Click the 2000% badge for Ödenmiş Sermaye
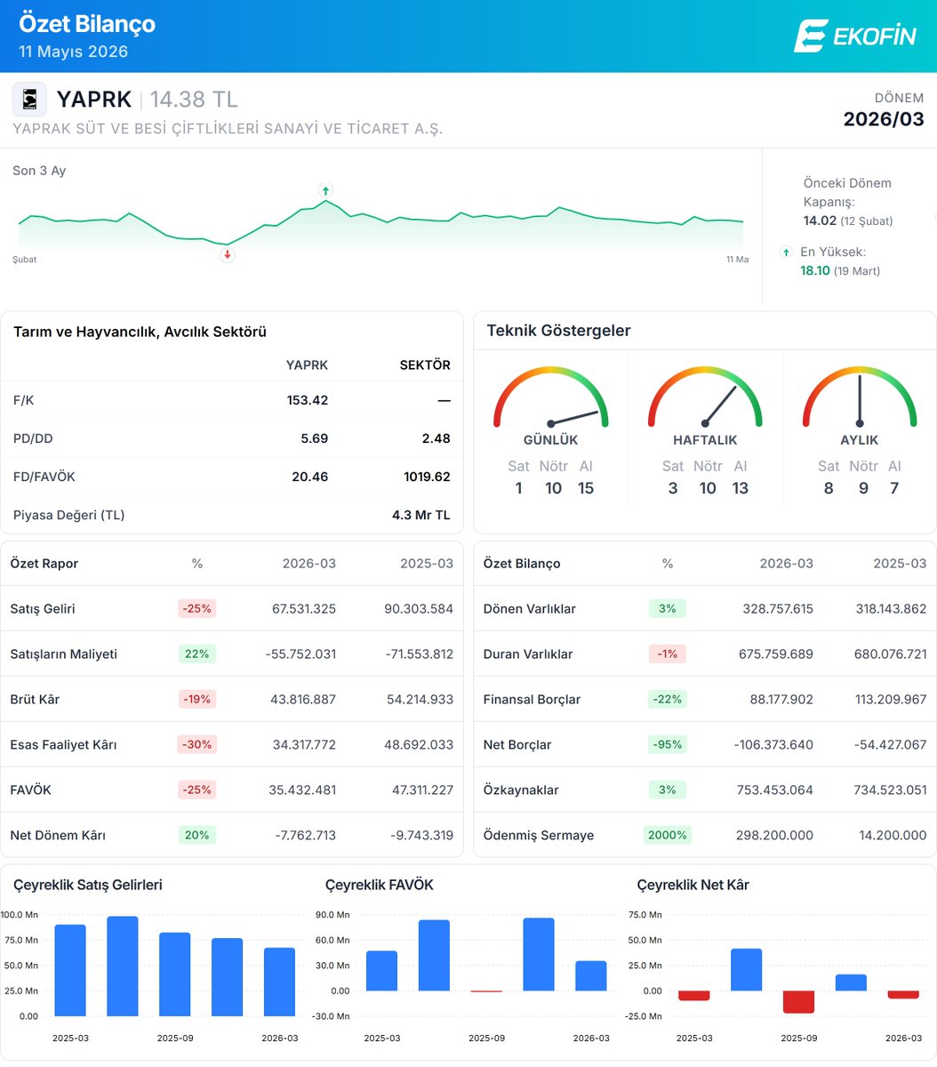 [668, 836]
